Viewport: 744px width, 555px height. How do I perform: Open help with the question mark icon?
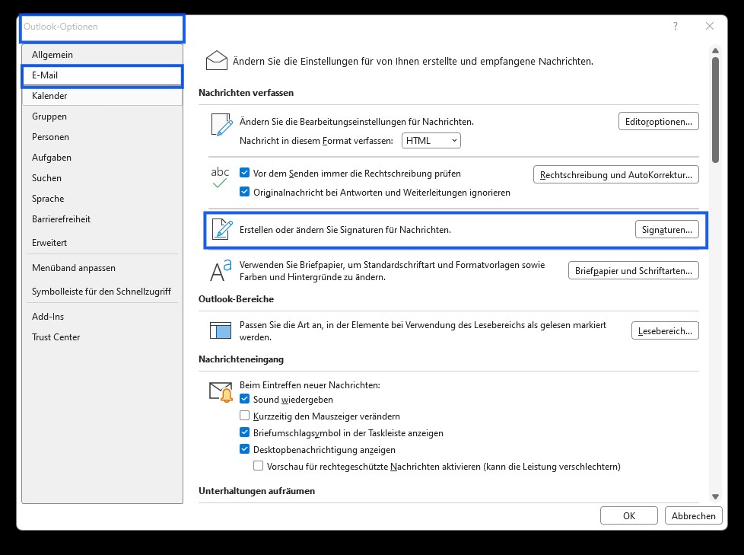tap(676, 26)
